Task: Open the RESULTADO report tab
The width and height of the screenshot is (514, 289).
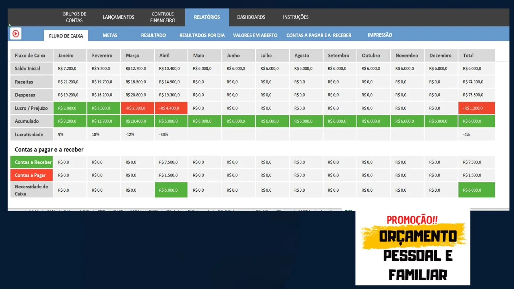Action: 154,35
